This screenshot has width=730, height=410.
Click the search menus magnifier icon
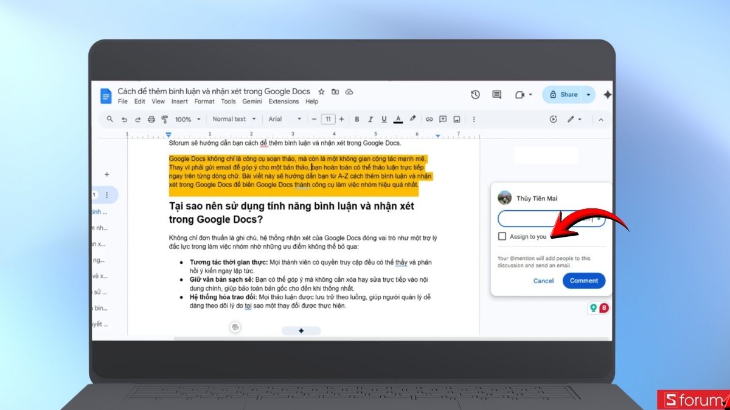pos(110,119)
